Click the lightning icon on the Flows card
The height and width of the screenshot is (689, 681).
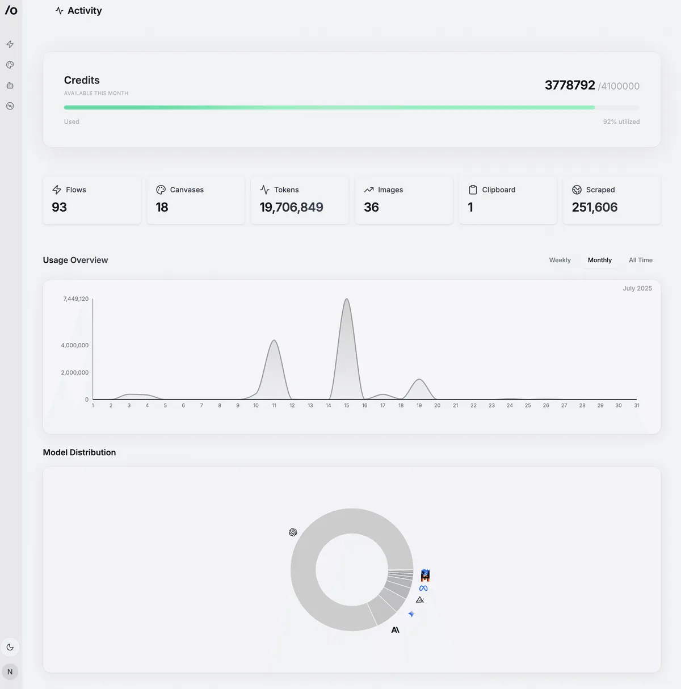(x=57, y=190)
